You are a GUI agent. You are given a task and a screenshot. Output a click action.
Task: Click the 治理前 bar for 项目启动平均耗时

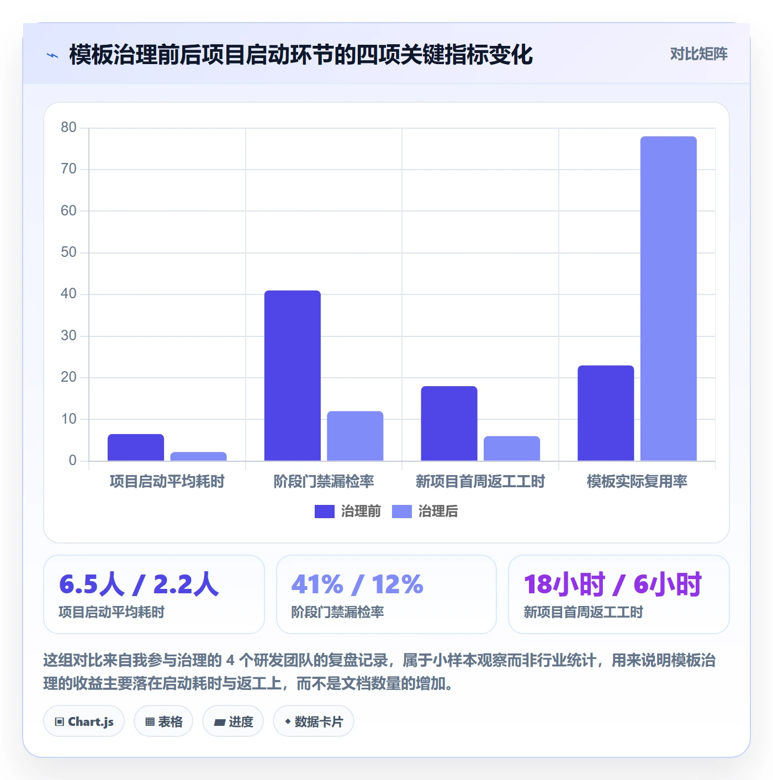pyautogui.click(x=136, y=447)
